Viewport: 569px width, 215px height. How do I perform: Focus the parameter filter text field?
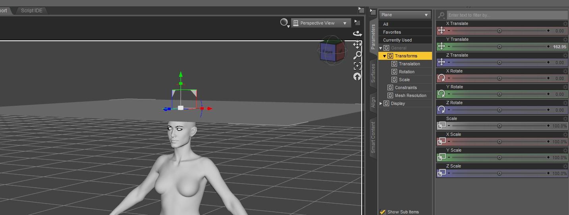507,15
